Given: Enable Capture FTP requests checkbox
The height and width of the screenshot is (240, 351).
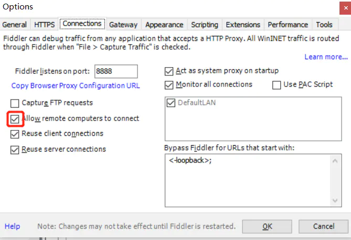Looking at the screenshot, I should (x=15, y=103).
